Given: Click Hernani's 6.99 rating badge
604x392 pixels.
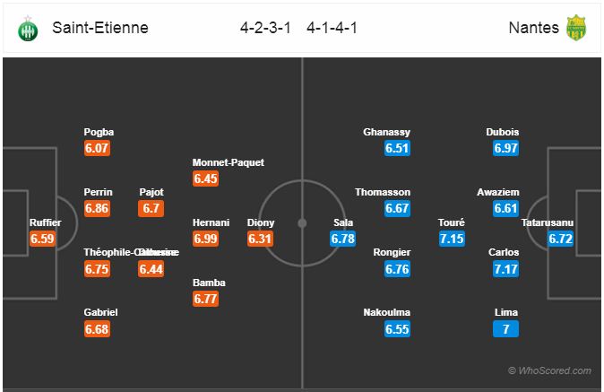Looking at the screenshot, I should [x=206, y=239].
